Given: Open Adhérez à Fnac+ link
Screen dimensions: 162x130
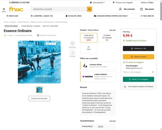Looking at the screenshot, I should tap(147, 2).
